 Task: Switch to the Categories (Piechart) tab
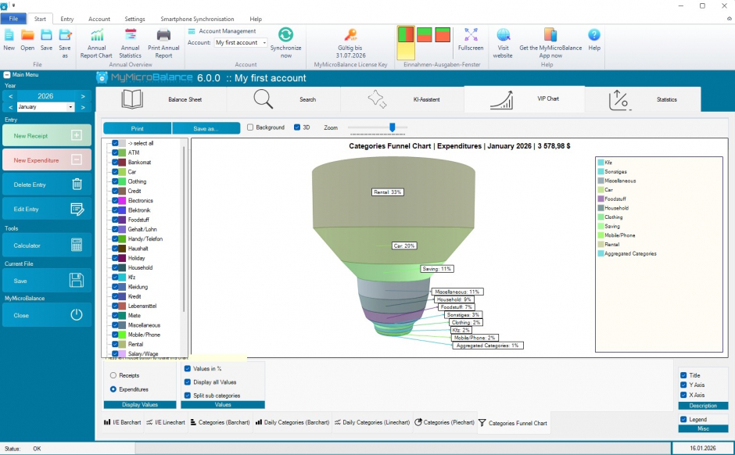444,422
